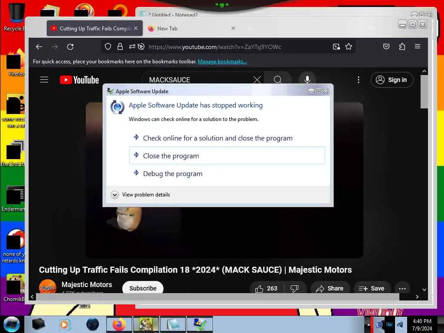Click Firefox back arrow button
Screen dimensions: 444x333
coord(39,47)
